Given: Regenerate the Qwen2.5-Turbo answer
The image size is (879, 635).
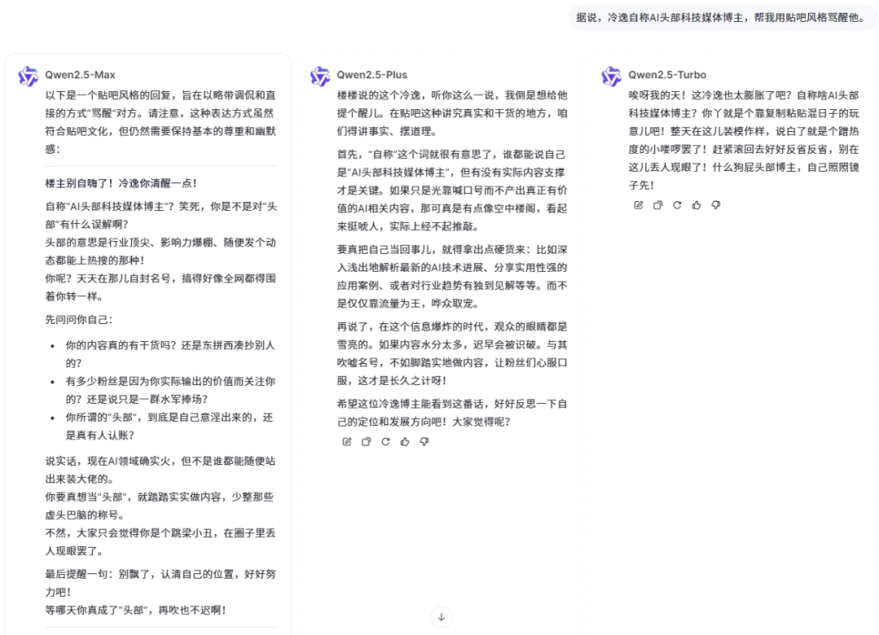Looking at the screenshot, I should point(677,205).
